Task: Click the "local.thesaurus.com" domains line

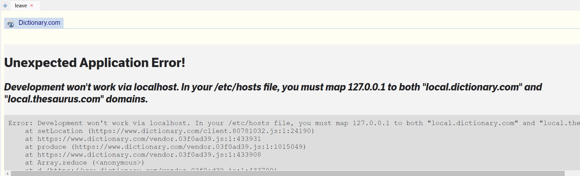Action: (x=76, y=99)
